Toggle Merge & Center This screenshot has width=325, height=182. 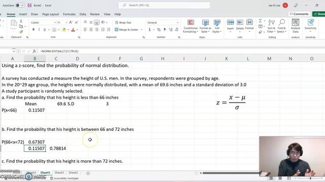(126, 30)
